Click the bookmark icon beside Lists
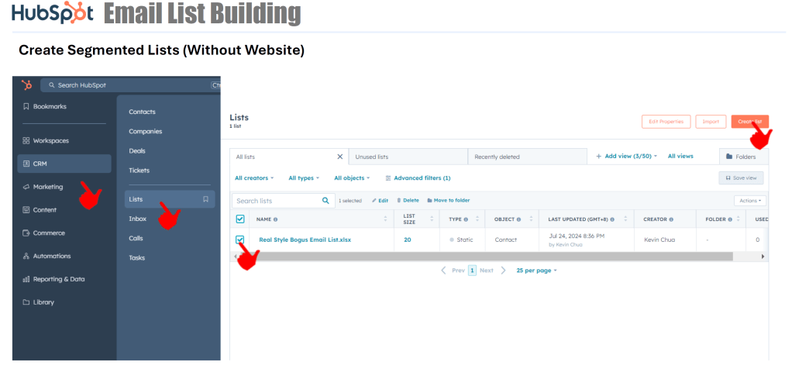The width and height of the screenshot is (792, 369). pos(205,199)
